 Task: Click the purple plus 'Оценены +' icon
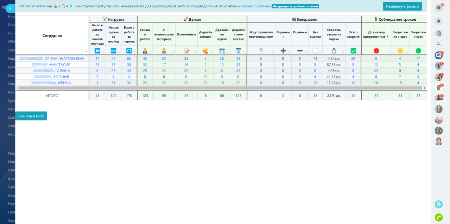coord(283,51)
